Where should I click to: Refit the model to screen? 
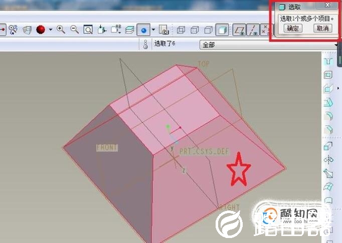[88, 29]
